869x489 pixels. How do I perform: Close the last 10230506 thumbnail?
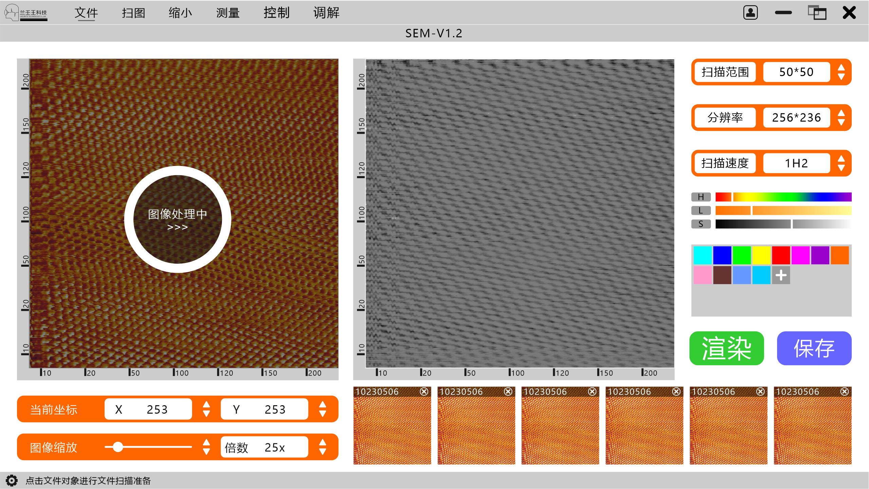coord(845,392)
